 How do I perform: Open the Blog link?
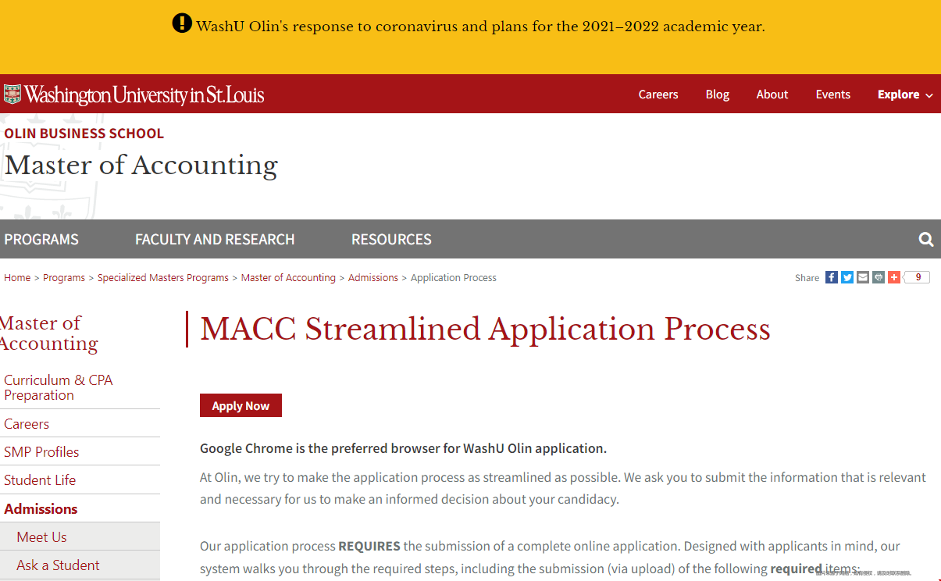coord(717,94)
